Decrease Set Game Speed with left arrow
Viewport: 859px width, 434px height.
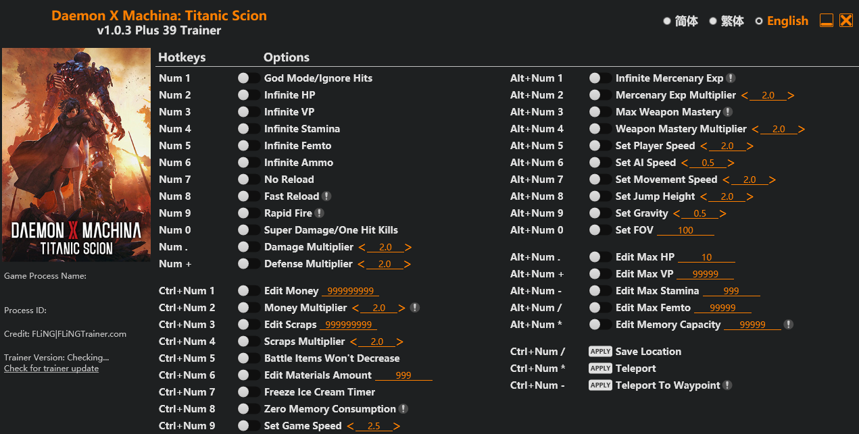[350, 427]
